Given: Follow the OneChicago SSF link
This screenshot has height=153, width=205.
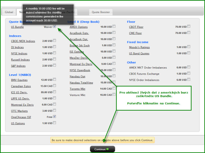Looking at the screenshot, I should [x=21, y=117].
